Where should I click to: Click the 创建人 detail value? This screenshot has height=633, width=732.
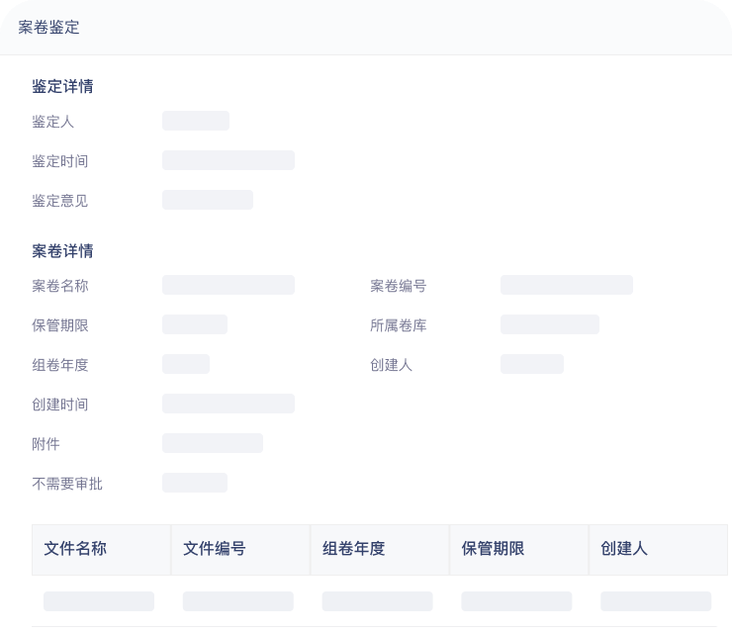[532, 364]
